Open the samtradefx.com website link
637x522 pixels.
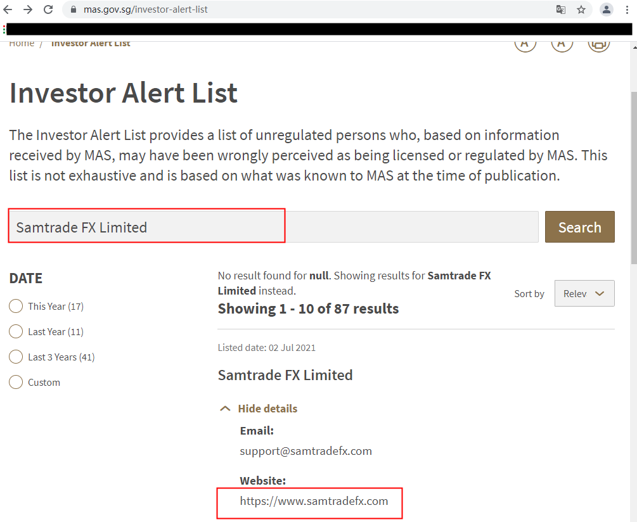click(314, 501)
